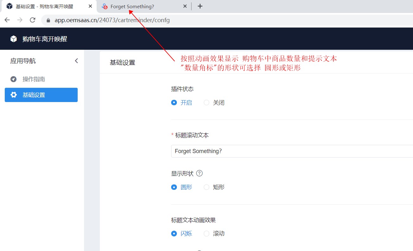Viewport: 413px width, 251px height.
Task: Click the 插件状态 label
Action: 182,89
